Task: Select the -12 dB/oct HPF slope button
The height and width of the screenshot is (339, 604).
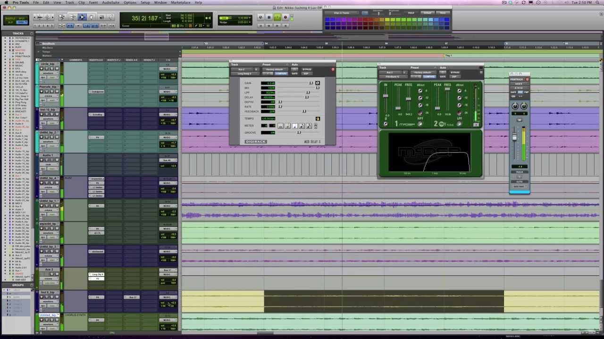Action: pos(420,98)
